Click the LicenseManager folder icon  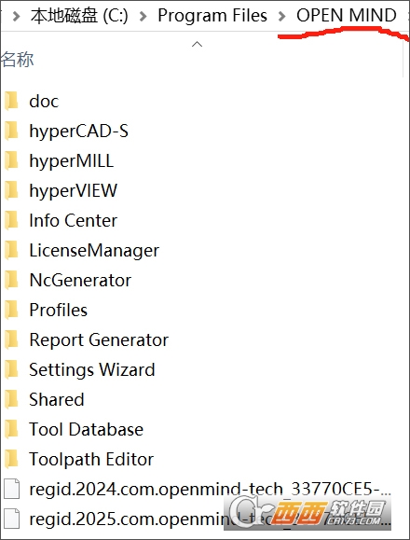tap(11, 250)
